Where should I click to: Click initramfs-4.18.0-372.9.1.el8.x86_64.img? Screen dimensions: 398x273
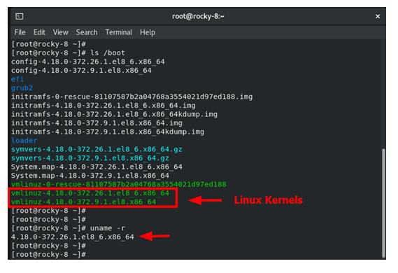coord(97,123)
